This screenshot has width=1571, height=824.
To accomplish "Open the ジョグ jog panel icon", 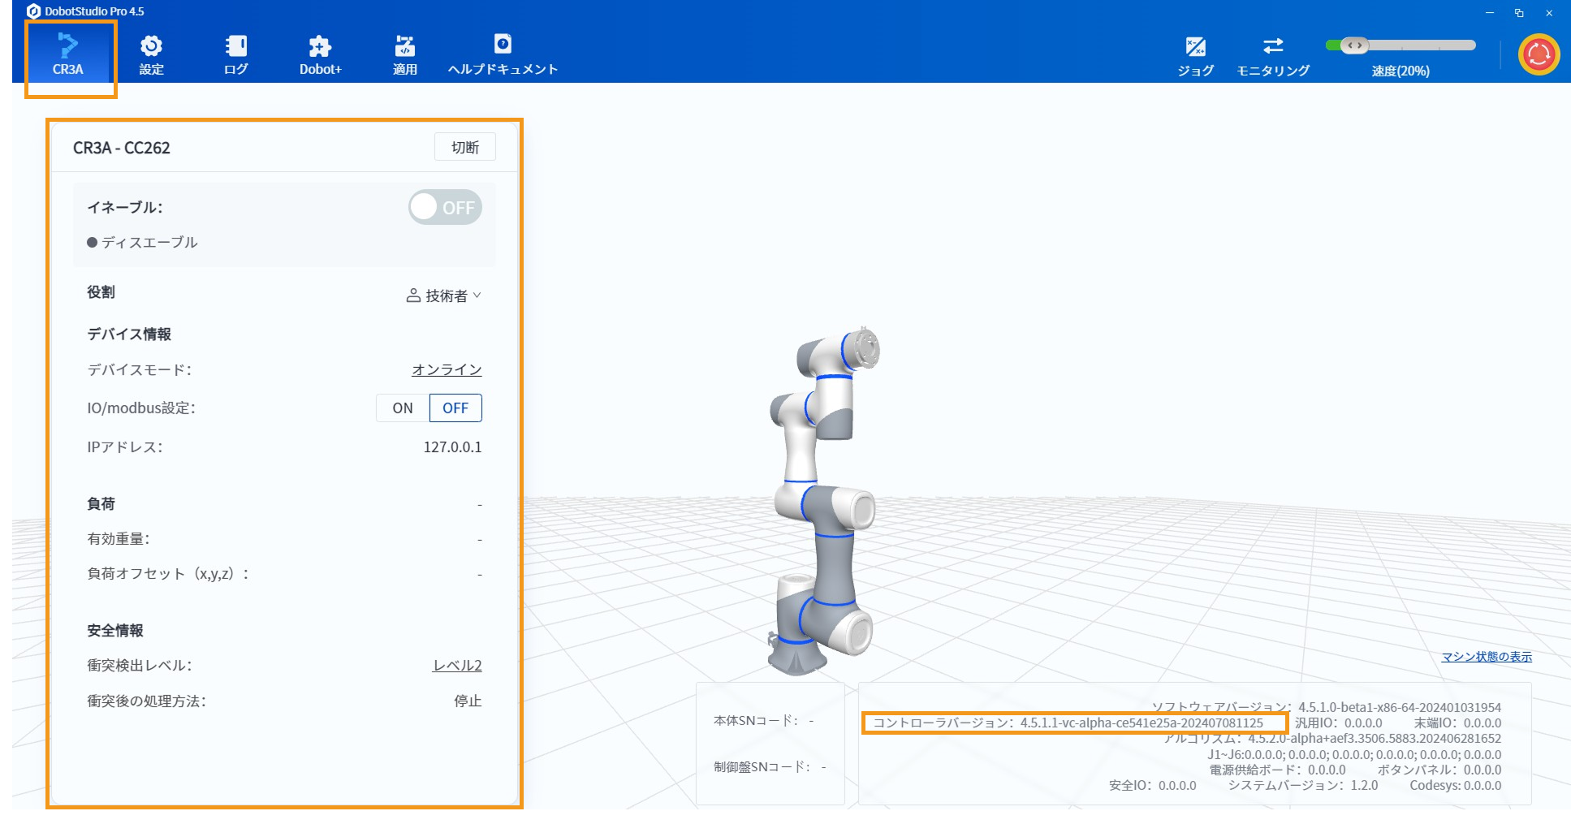I will pos(1195,55).
